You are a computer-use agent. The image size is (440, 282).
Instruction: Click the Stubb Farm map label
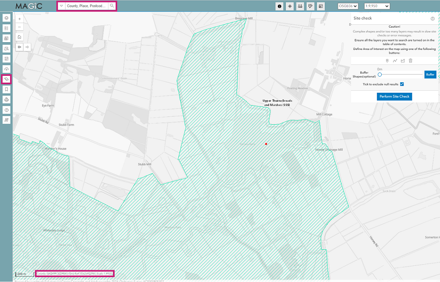click(66, 125)
